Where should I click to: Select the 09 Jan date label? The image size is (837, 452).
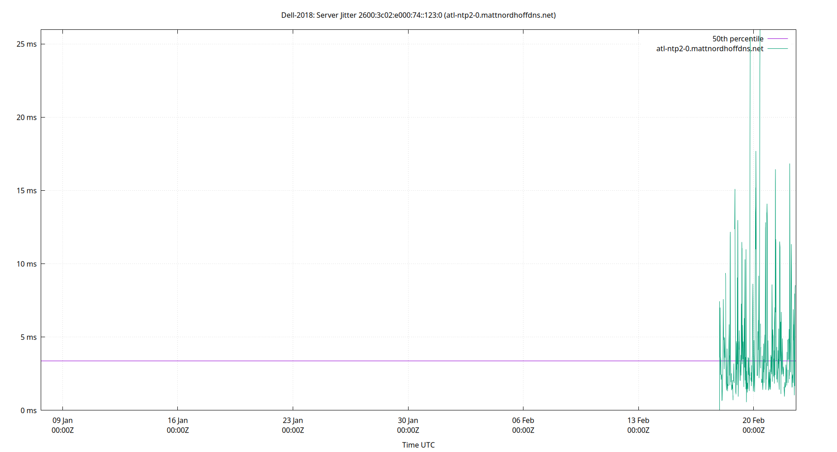click(x=62, y=420)
